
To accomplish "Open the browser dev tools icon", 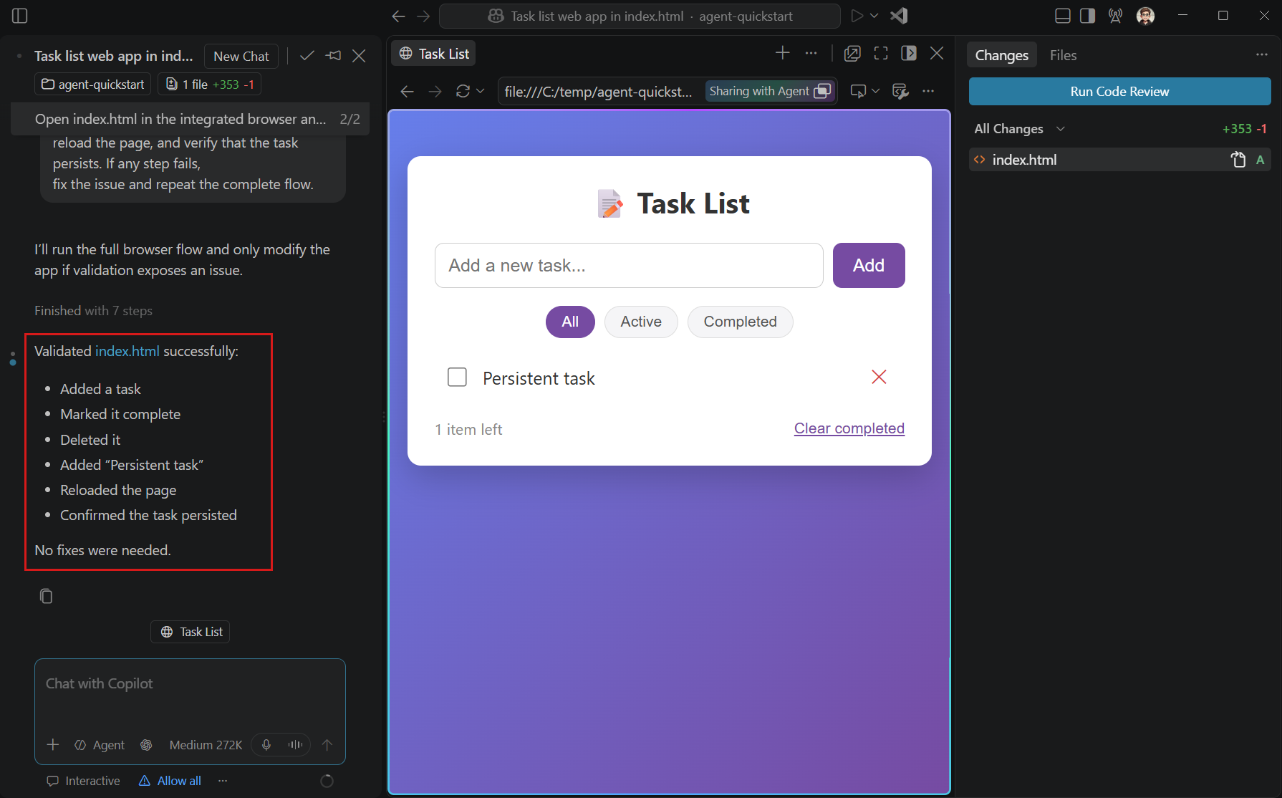I will click(900, 91).
